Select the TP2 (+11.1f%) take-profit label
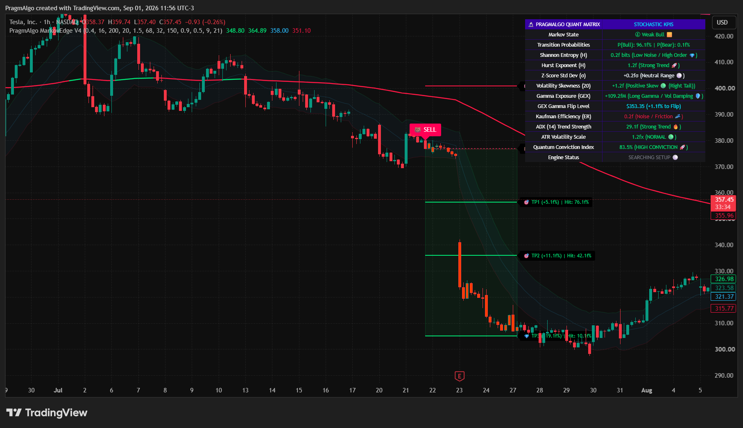743x428 pixels. (557, 256)
